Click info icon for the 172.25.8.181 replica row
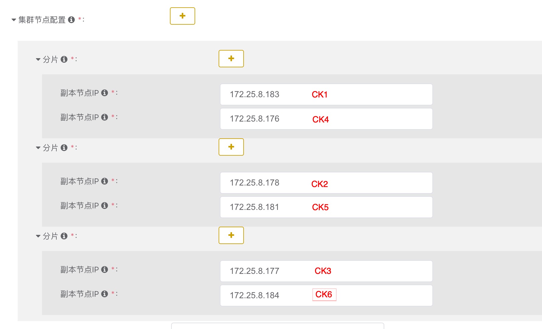 point(104,206)
